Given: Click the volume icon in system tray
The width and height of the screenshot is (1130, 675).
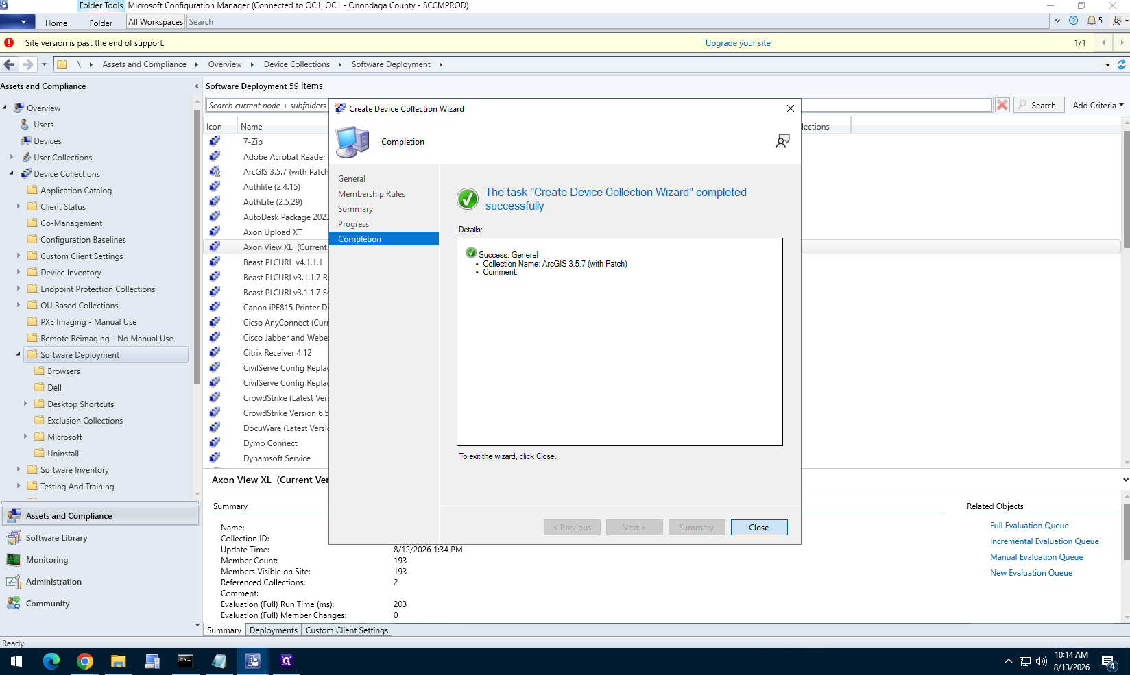Looking at the screenshot, I should [1042, 661].
